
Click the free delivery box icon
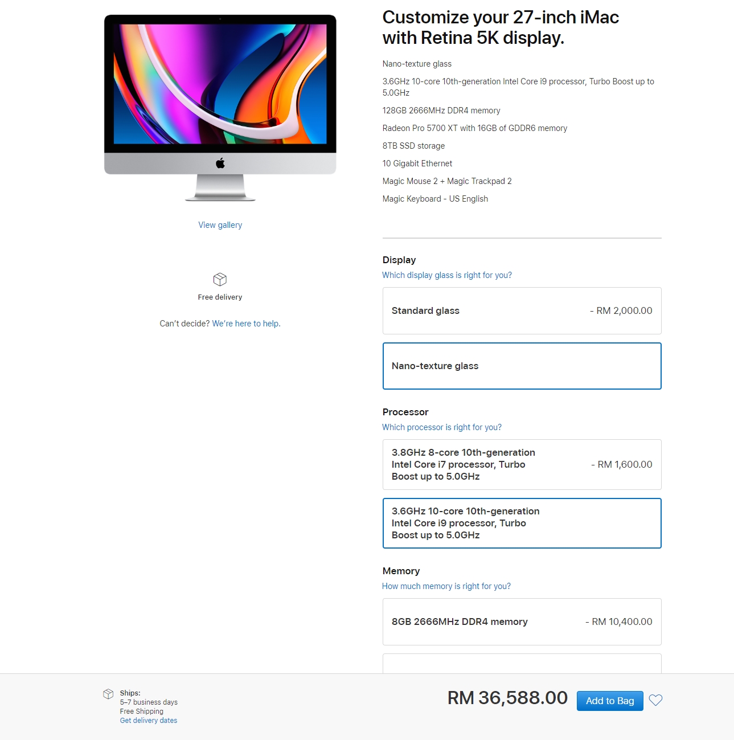pyautogui.click(x=220, y=279)
